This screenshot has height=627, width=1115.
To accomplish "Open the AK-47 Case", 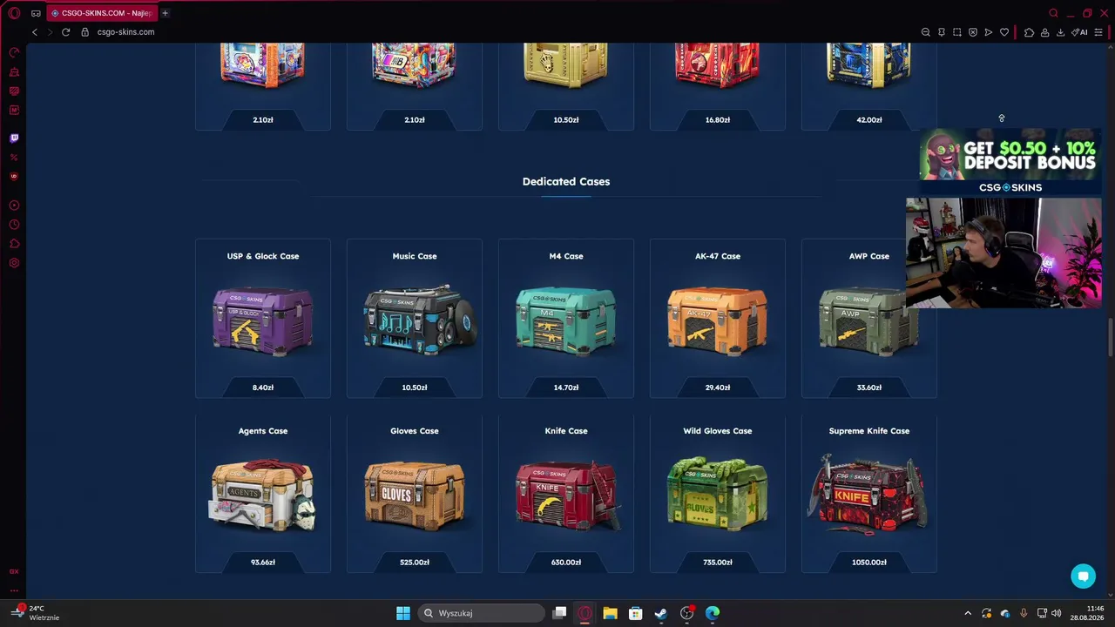I will coord(718,318).
